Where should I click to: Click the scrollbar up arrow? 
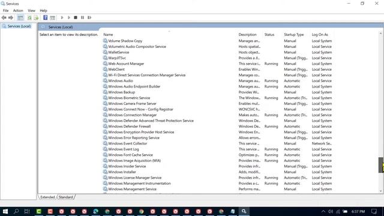point(380,33)
